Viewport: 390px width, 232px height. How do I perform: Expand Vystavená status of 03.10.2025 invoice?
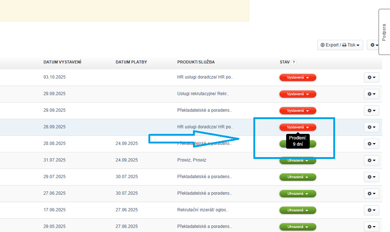click(298, 77)
